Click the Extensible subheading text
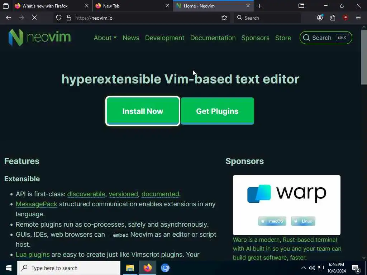The height and width of the screenshot is (275, 367). (22, 179)
